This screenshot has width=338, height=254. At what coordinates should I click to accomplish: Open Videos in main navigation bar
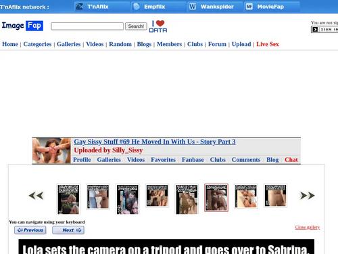(95, 44)
